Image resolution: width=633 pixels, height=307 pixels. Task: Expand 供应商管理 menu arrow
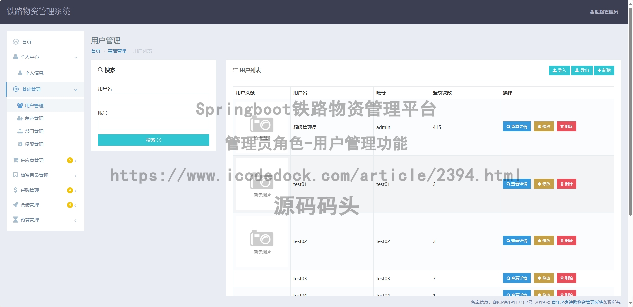76,161
